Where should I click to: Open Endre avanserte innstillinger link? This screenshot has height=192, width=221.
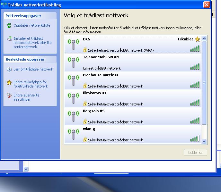(x=26, y=97)
